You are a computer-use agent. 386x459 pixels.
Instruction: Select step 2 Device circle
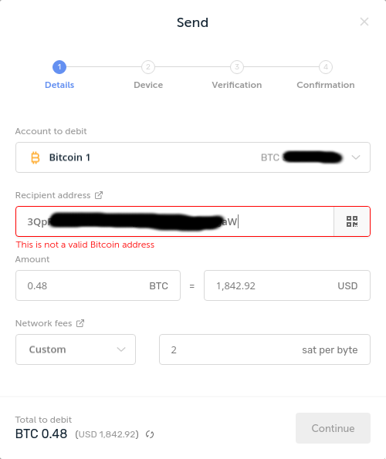[x=148, y=67]
